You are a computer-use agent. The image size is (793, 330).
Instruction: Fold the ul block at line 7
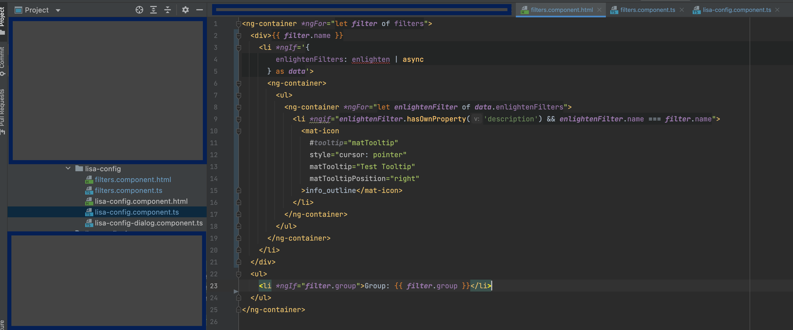pyautogui.click(x=238, y=95)
